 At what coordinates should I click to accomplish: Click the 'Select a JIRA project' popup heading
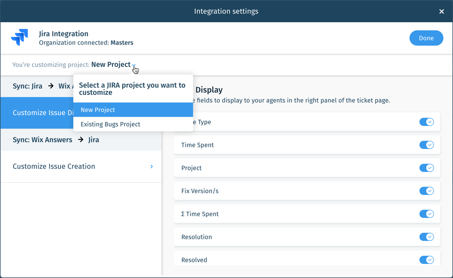tap(132, 89)
